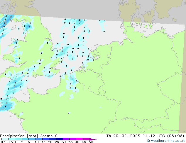Click the legend label '40'
This screenshot has height=143, width=186.
tap(77, 142)
